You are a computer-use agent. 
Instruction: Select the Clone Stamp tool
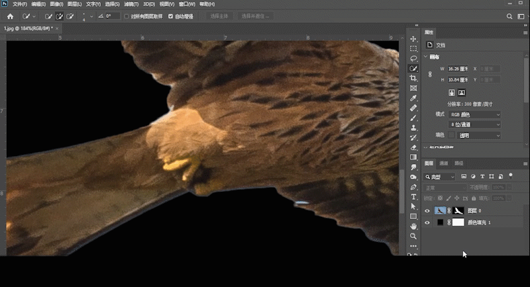click(413, 128)
